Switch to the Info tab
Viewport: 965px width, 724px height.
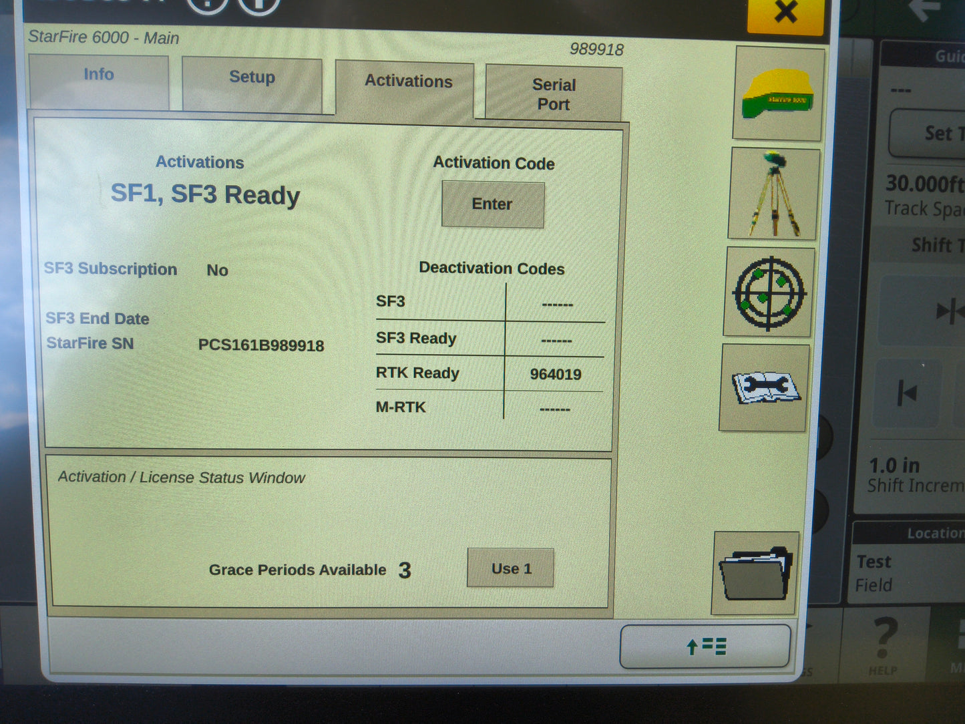[98, 75]
